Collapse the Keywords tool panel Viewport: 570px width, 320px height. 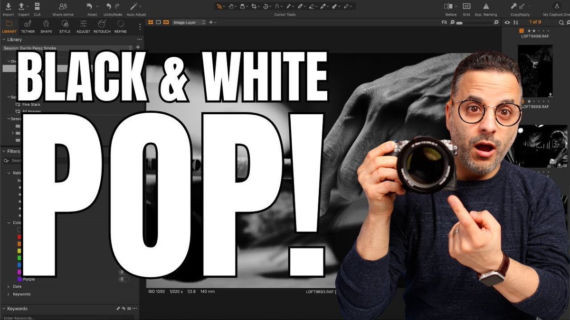click(4, 309)
